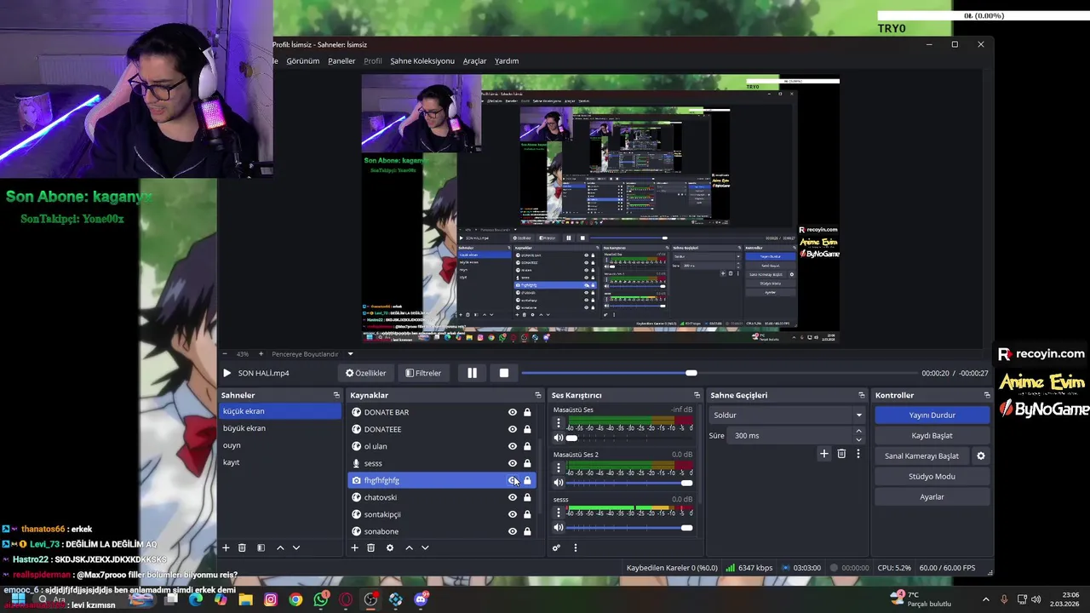Select the küçük ekran scene
The height and width of the screenshot is (613, 1090).
click(280, 411)
